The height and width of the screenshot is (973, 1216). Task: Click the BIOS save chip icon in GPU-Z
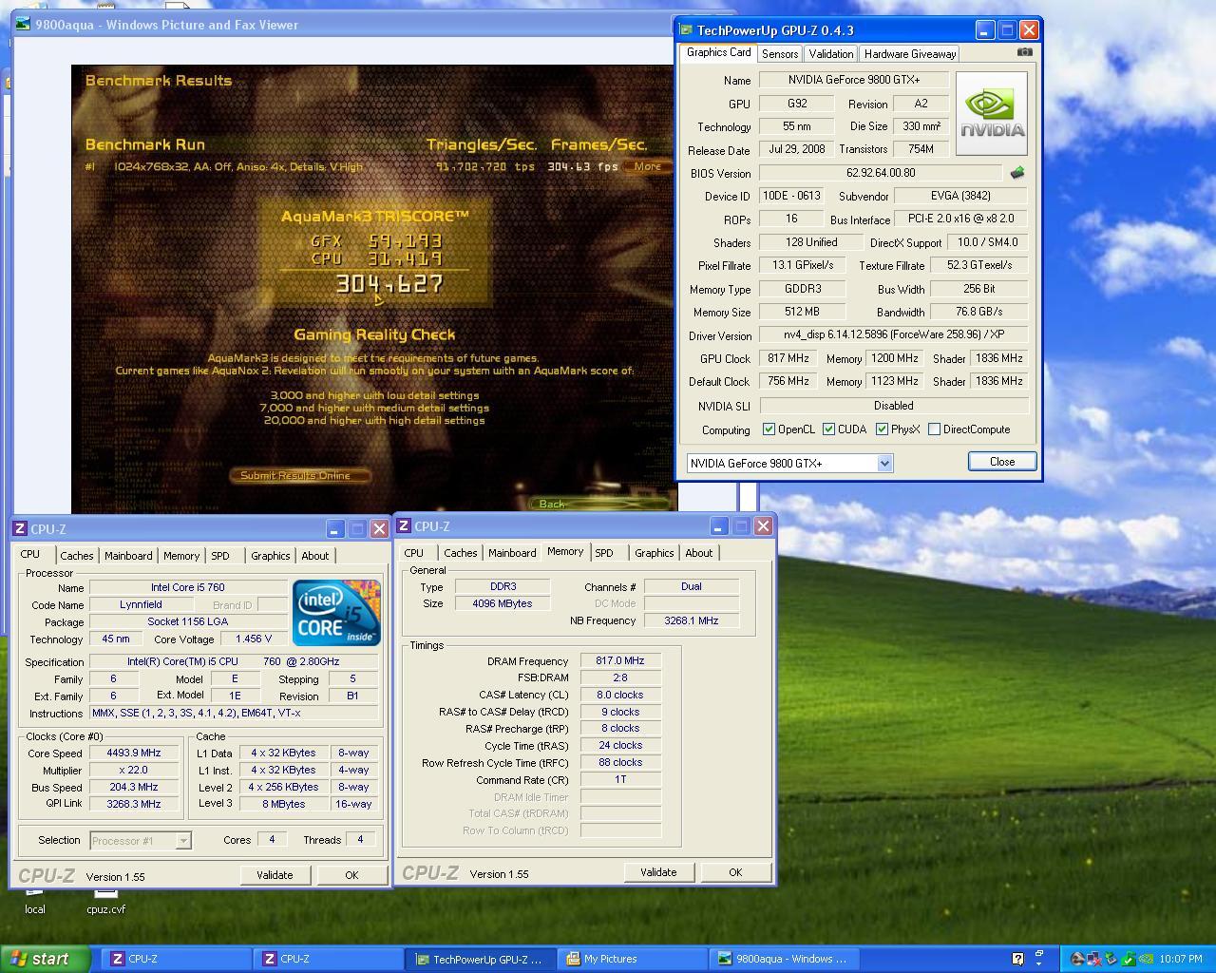1016,173
